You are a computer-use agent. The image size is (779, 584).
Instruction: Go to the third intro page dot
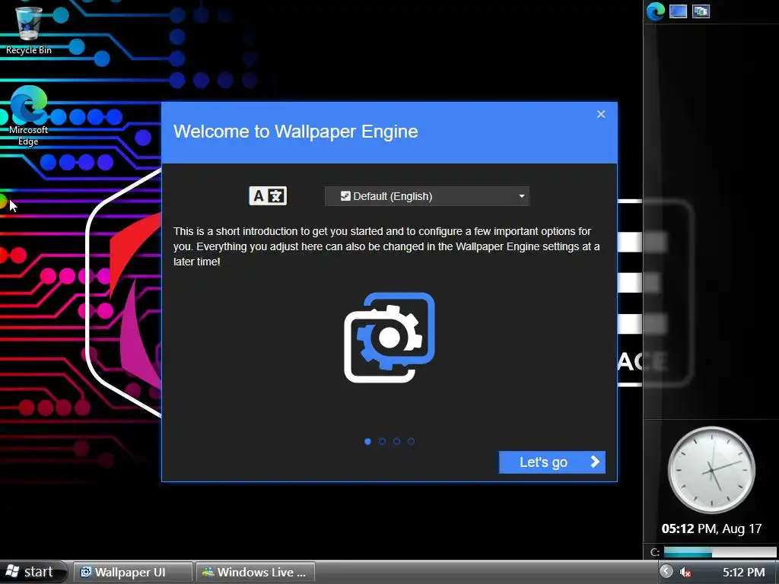point(396,442)
